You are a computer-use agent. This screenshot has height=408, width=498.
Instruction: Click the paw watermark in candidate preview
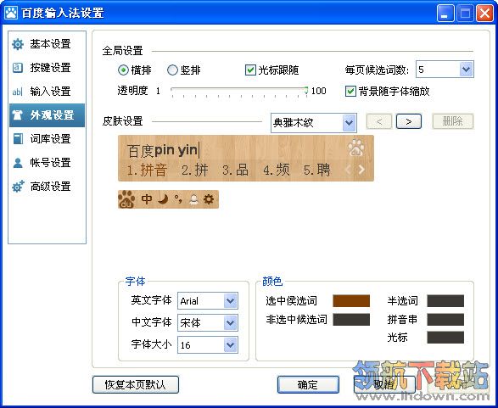pyautogui.click(x=355, y=148)
